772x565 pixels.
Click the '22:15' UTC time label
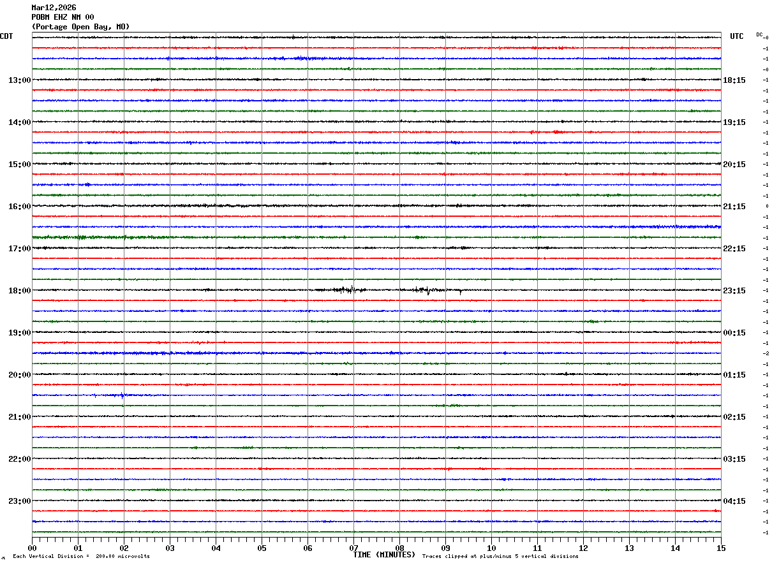734,248
